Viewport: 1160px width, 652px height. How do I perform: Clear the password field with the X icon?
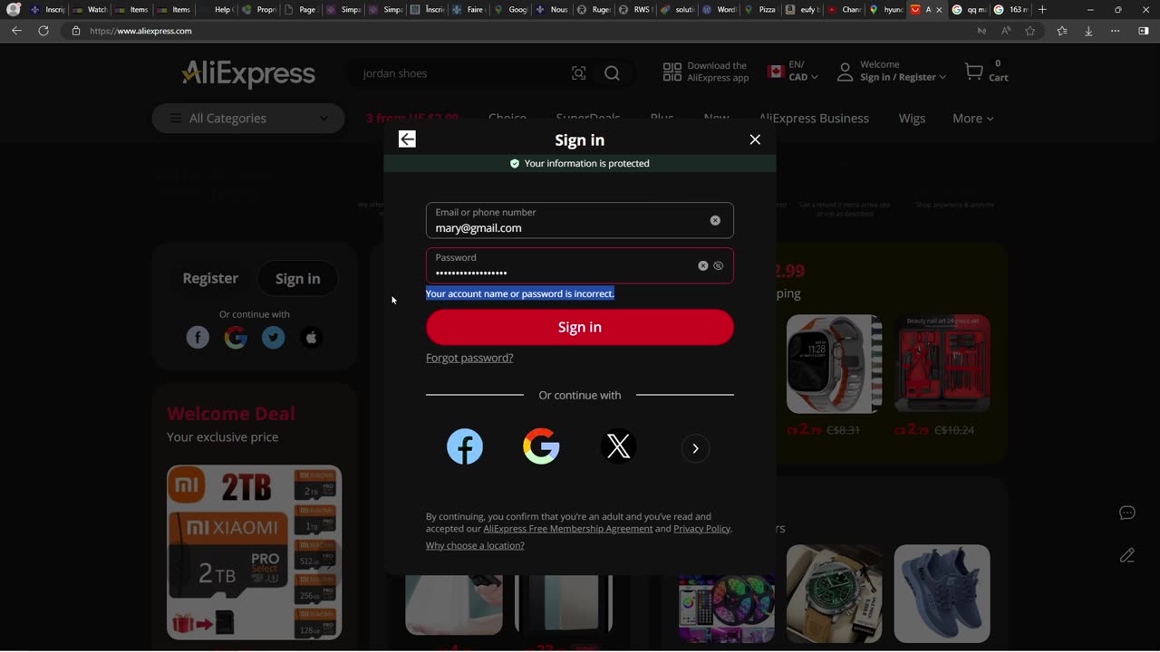pos(702,265)
